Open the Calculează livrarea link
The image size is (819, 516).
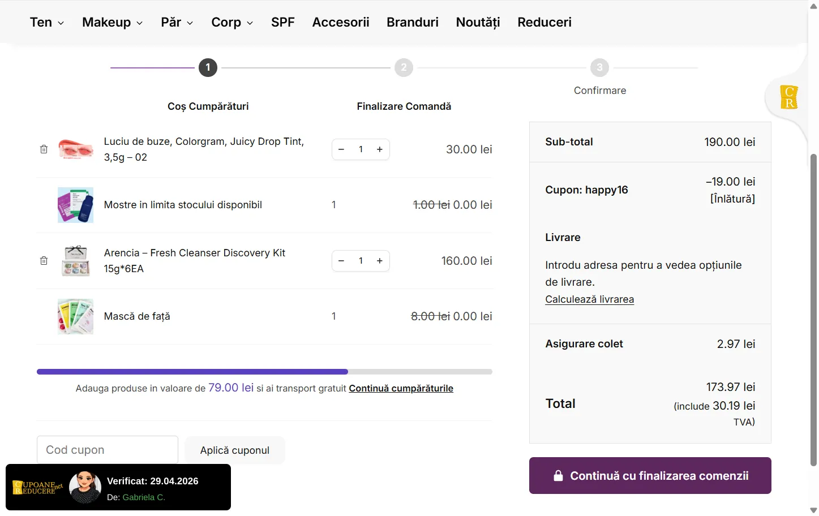tap(589, 299)
